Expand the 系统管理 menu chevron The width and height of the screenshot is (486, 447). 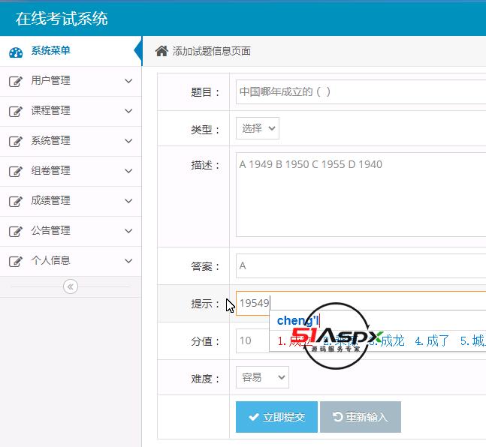128,141
